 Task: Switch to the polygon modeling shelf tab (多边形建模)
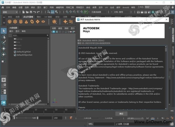click(28, 17)
